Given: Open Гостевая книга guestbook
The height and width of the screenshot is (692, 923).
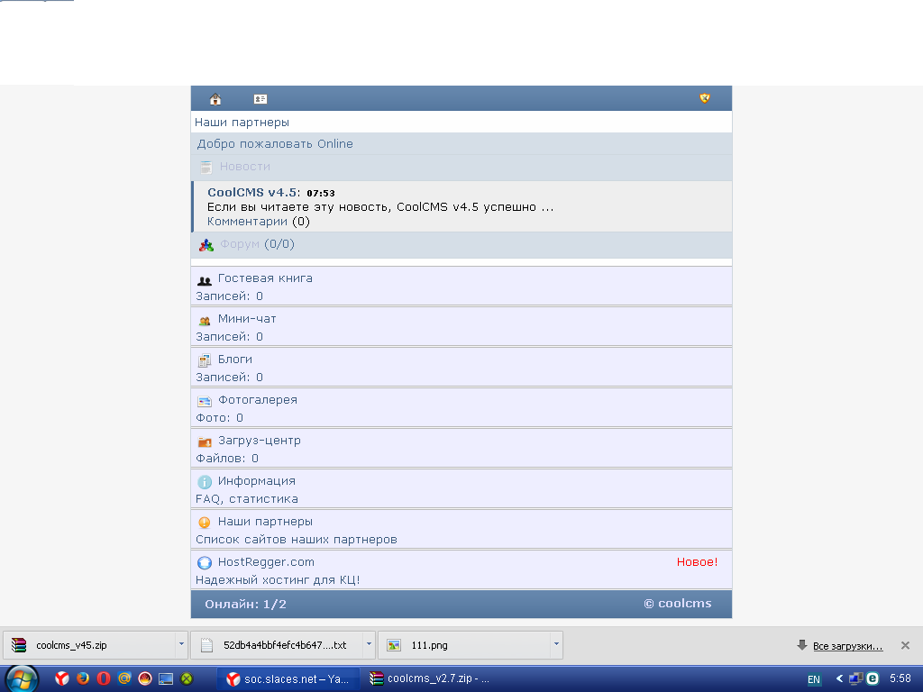Looking at the screenshot, I should (x=265, y=278).
